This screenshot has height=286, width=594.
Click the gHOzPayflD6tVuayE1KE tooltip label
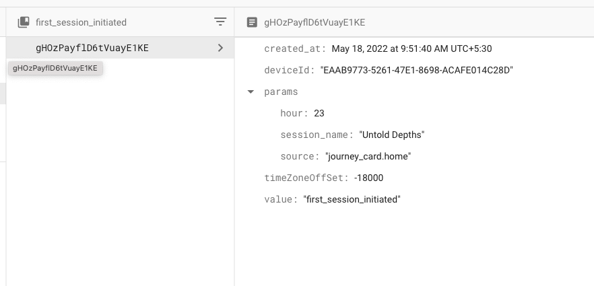(x=55, y=68)
